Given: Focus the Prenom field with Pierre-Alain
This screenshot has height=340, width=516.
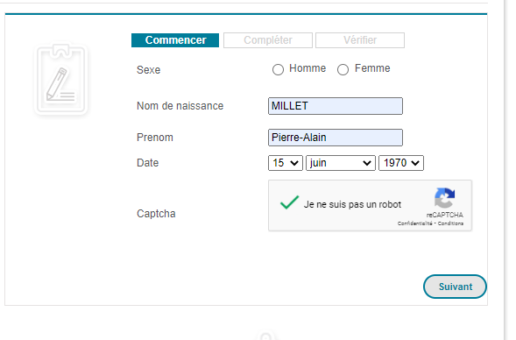Looking at the screenshot, I should (336, 138).
